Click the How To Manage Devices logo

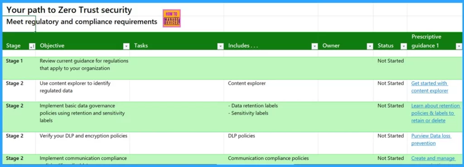click(x=172, y=18)
